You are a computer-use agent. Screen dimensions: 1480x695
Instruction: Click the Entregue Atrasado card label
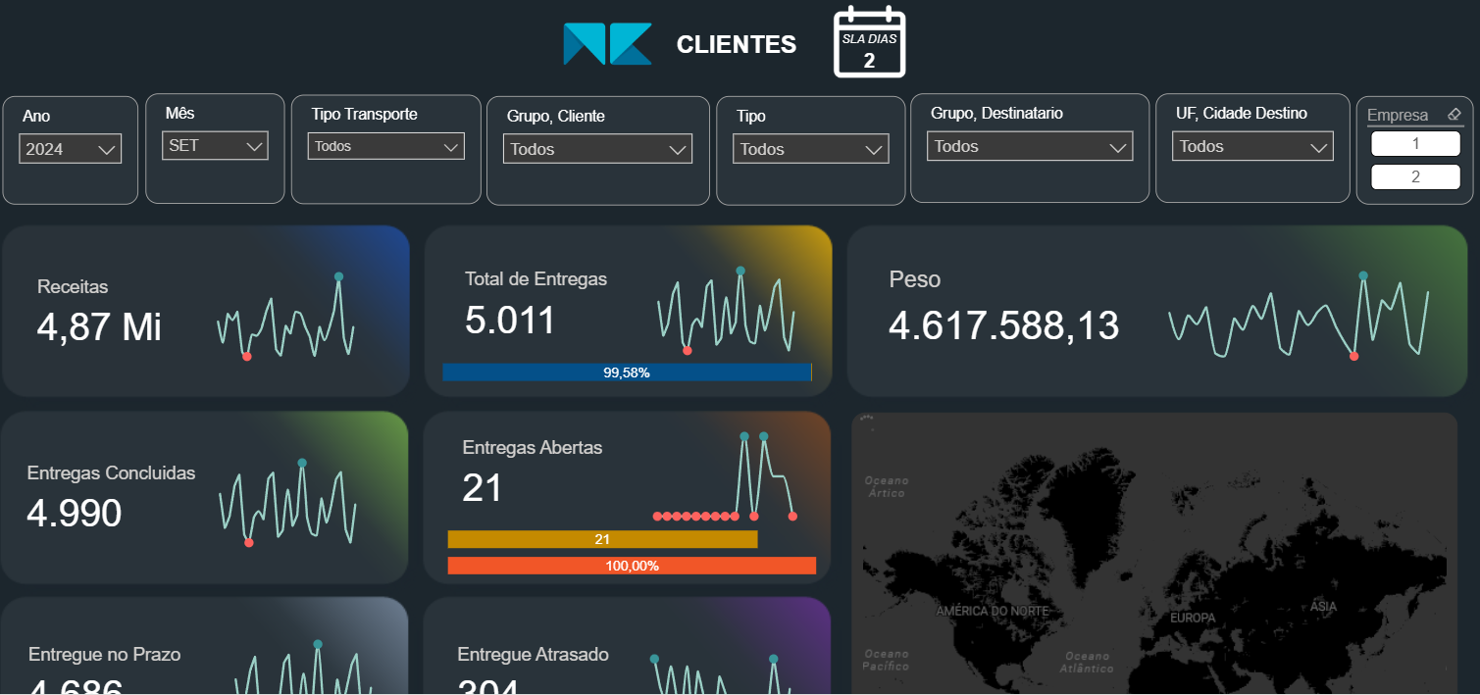[534, 655]
